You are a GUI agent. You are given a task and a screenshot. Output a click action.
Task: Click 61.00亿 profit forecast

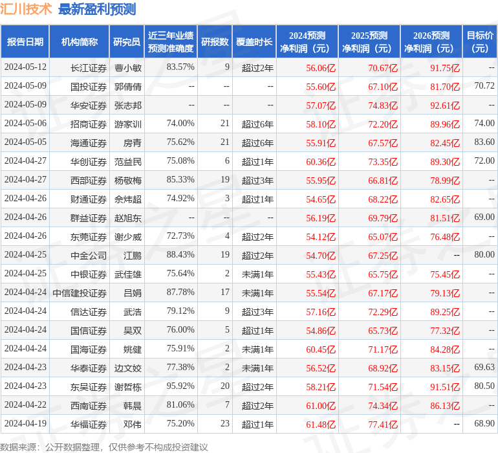point(321,406)
